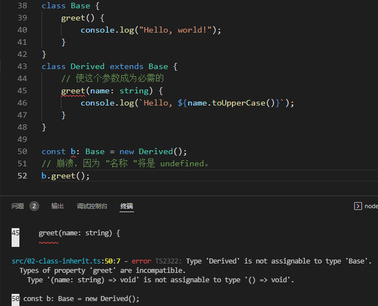
Task: Click line number 38 in the gutter
Action: point(22,6)
